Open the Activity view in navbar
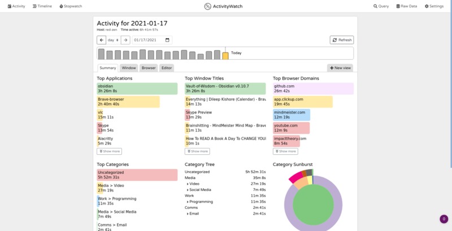 click(16, 6)
